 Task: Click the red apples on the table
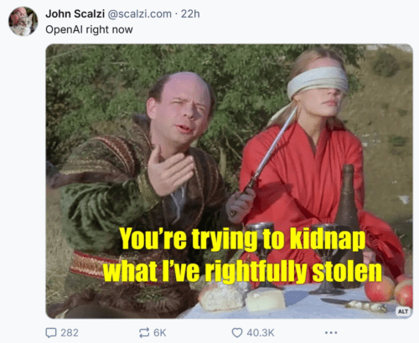pyautogui.click(x=389, y=290)
